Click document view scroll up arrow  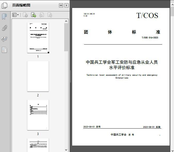[172, 5]
